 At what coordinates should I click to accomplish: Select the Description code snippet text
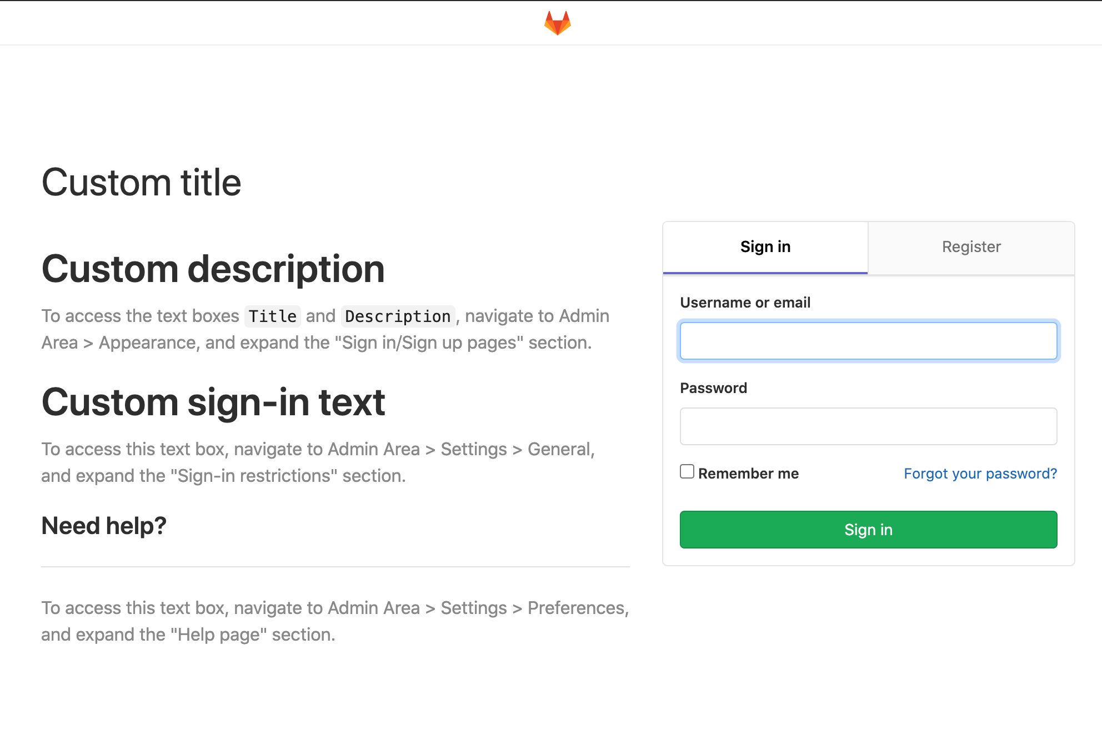397,316
